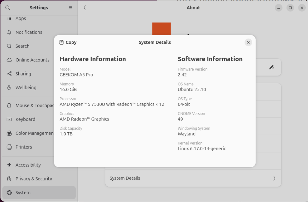Close the System Details dialog

pyautogui.click(x=248, y=42)
